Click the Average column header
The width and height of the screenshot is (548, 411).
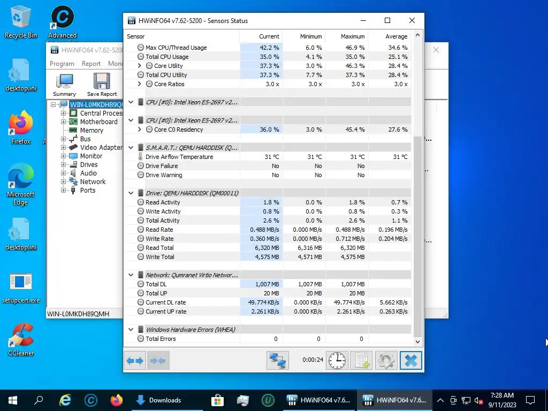click(x=390, y=36)
